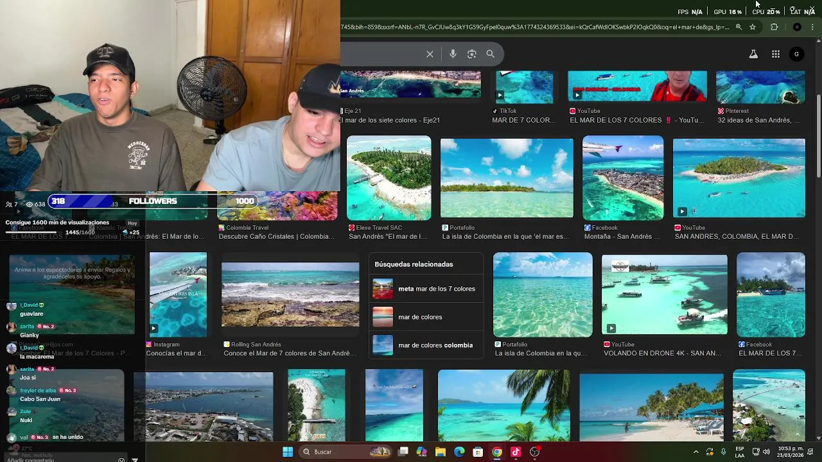Click 'Cabo San Juan' chat message
The width and height of the screenshot is (822, 462).
(40, 399)
